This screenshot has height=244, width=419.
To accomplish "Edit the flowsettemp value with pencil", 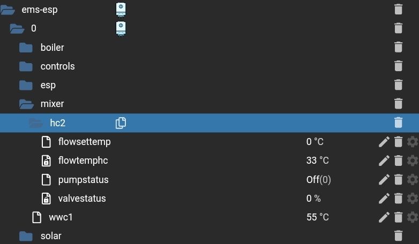I will click(x=384, y=142).
